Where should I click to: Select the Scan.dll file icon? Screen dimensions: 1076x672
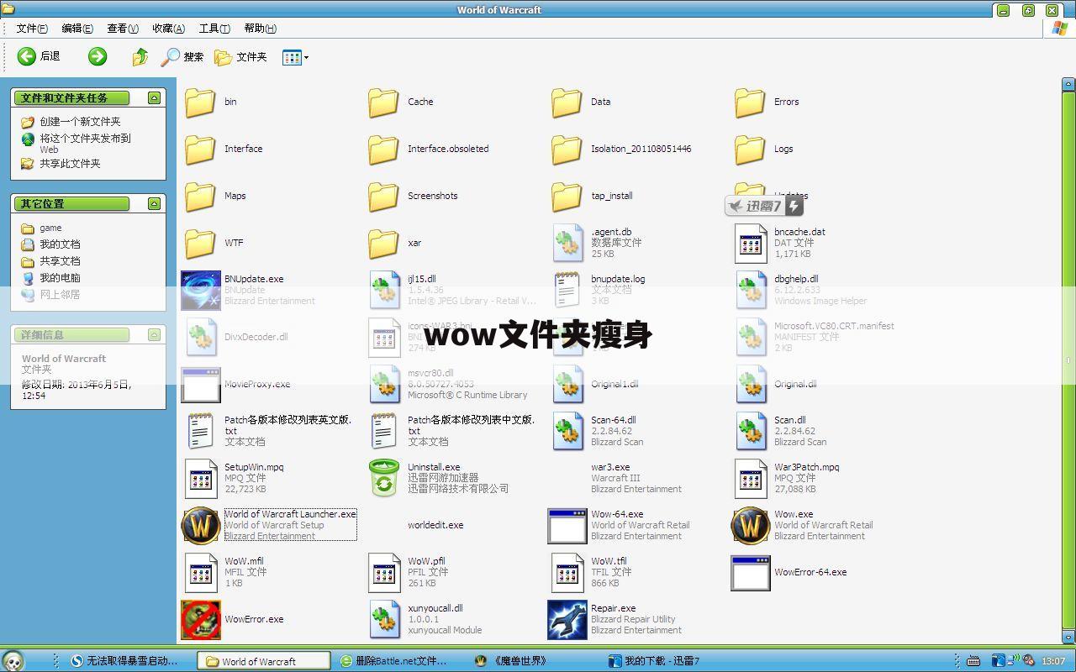point(752,431)
